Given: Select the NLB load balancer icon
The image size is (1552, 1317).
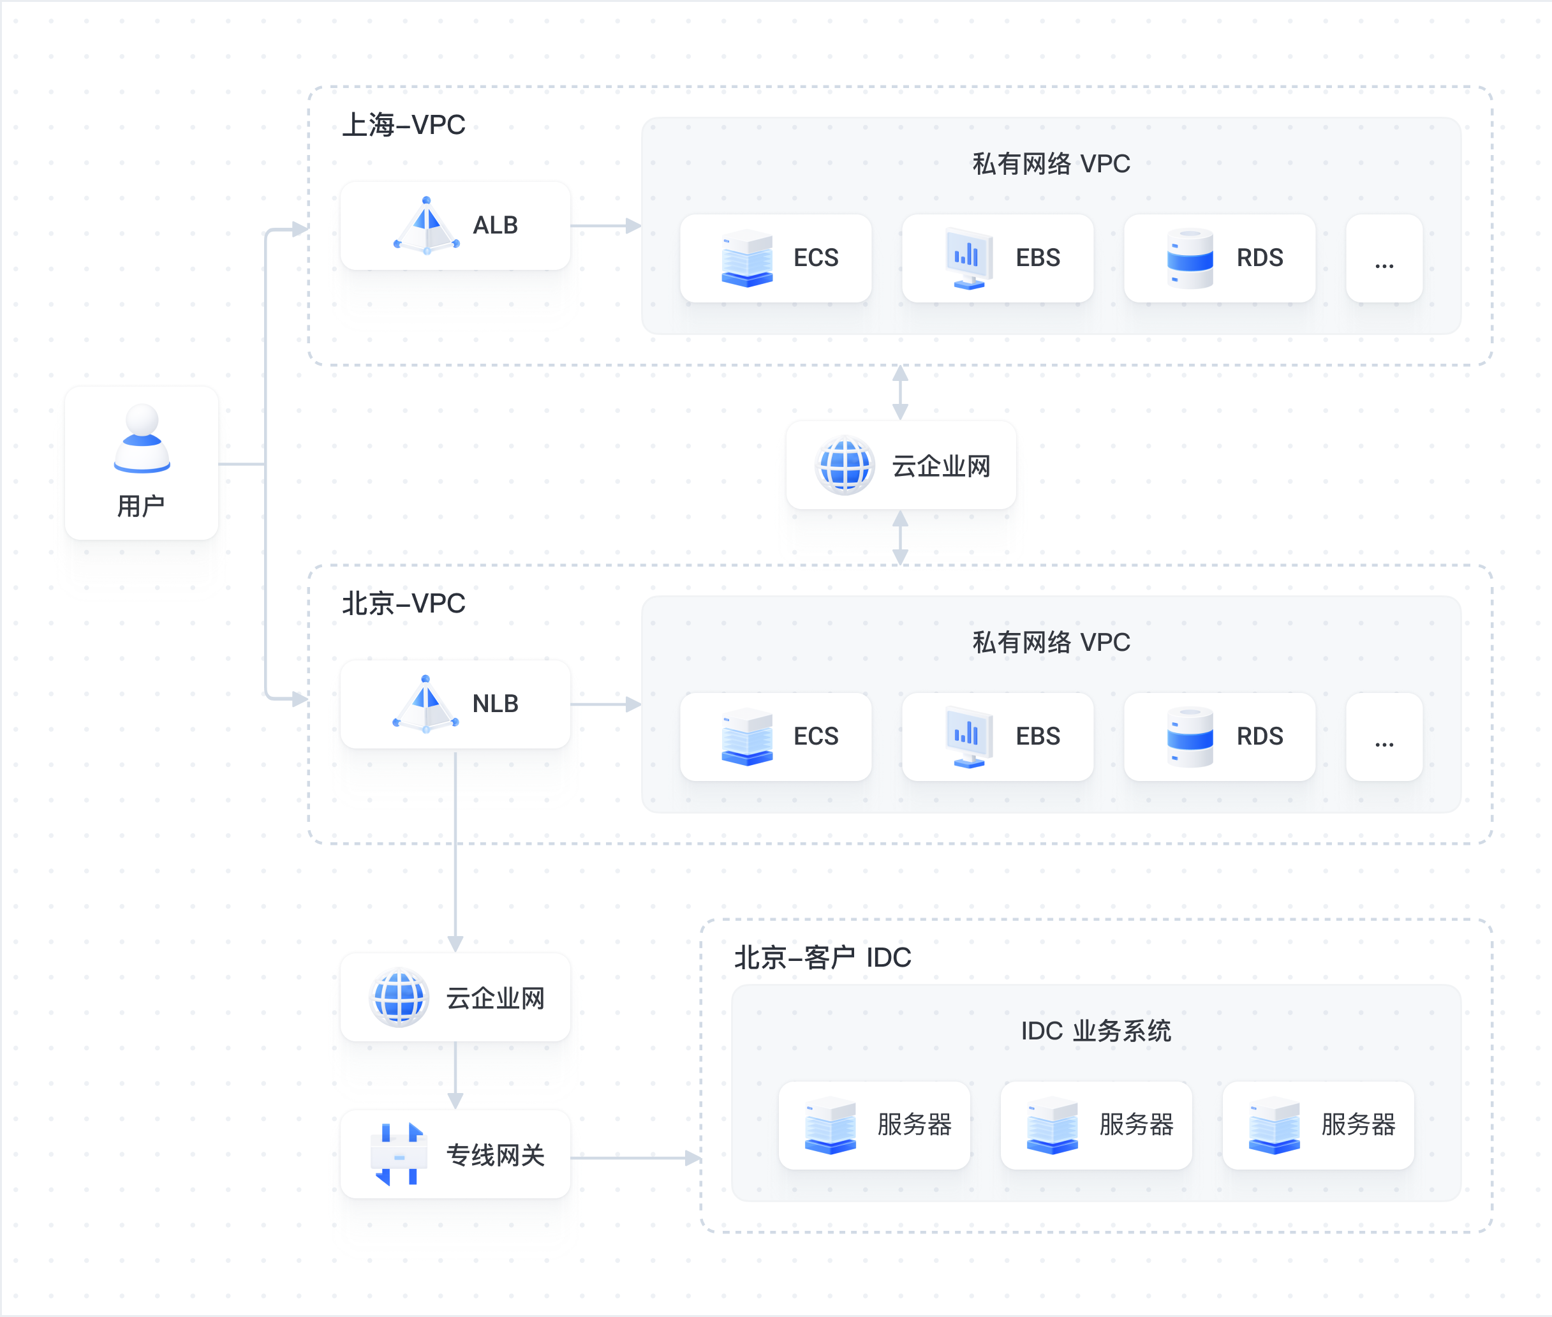Looking at the screenshot, I should pos(425,704).
